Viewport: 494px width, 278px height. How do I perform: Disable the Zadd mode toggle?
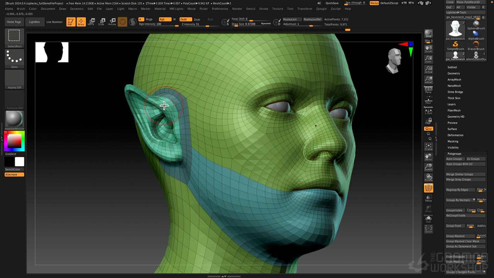185,19
